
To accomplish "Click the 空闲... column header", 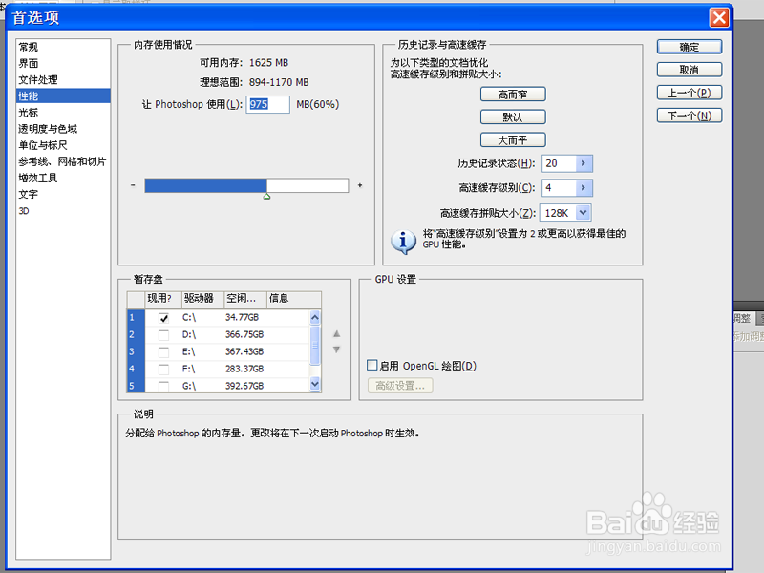I will [x=245, y=299].
